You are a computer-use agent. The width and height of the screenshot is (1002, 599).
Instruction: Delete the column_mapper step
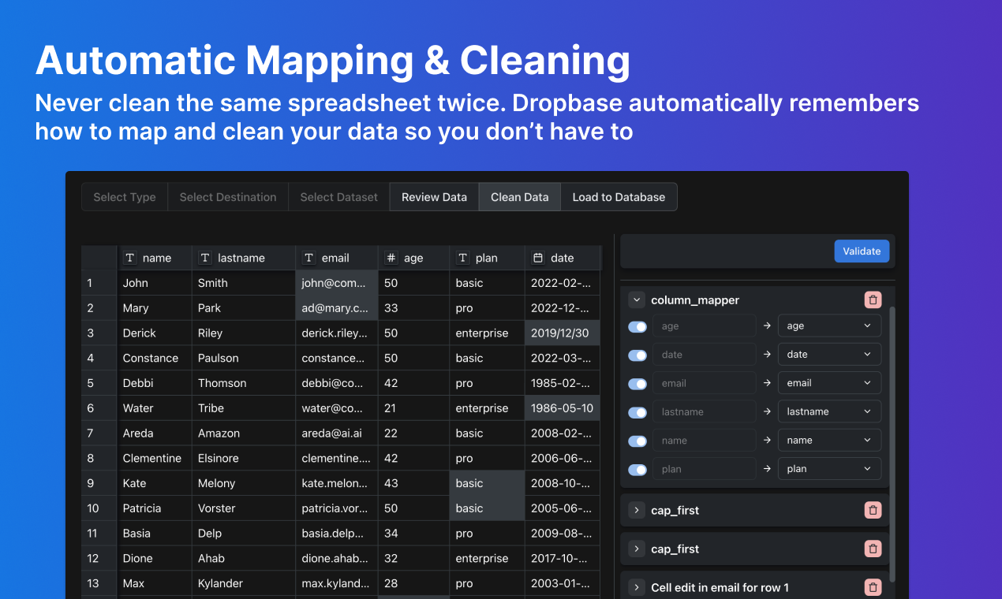[x=873, y=299]
